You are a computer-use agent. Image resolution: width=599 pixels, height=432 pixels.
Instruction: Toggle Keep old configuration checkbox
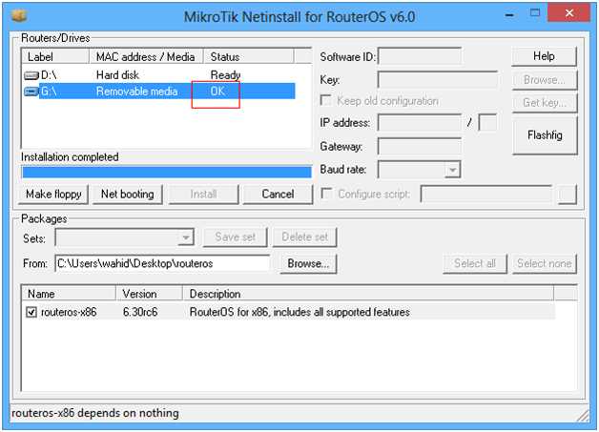[326, 100]
